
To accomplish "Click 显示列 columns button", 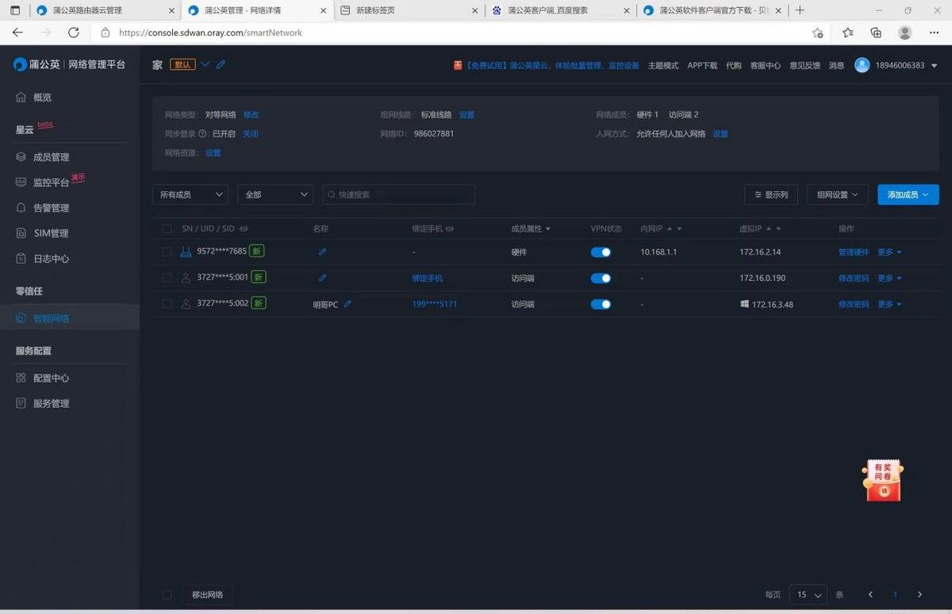I will point(770,194).
